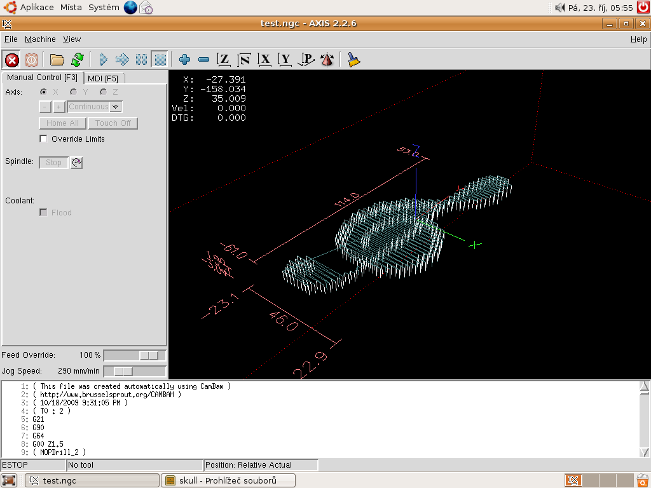Open the Machine menu

tap(40, 39)
